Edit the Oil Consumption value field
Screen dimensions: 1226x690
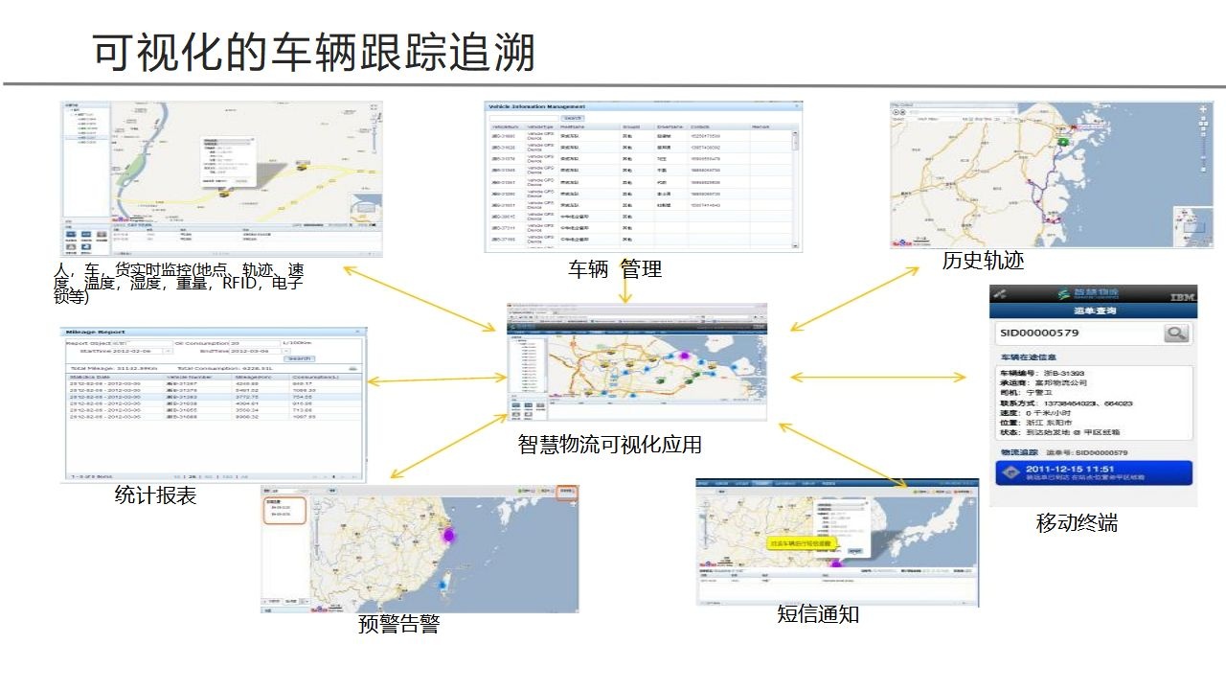pos(254,342)
